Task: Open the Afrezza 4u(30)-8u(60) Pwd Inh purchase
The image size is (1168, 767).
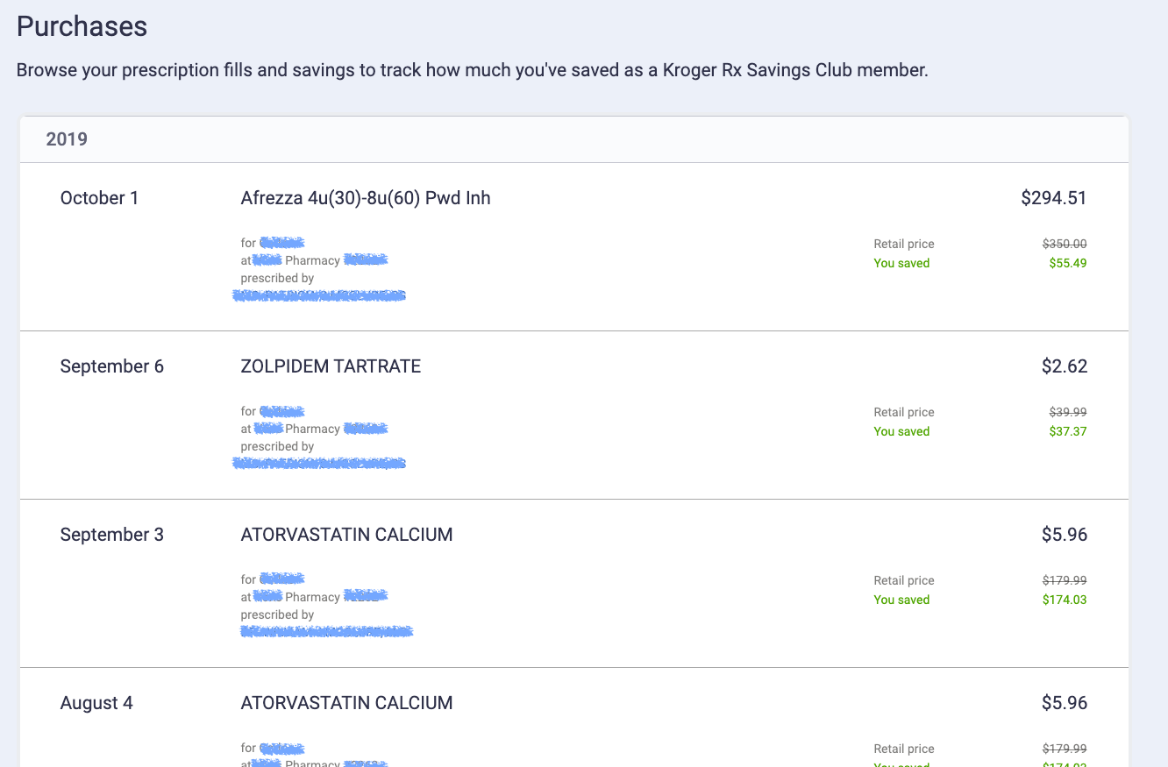Action: [x=366, y=198]
